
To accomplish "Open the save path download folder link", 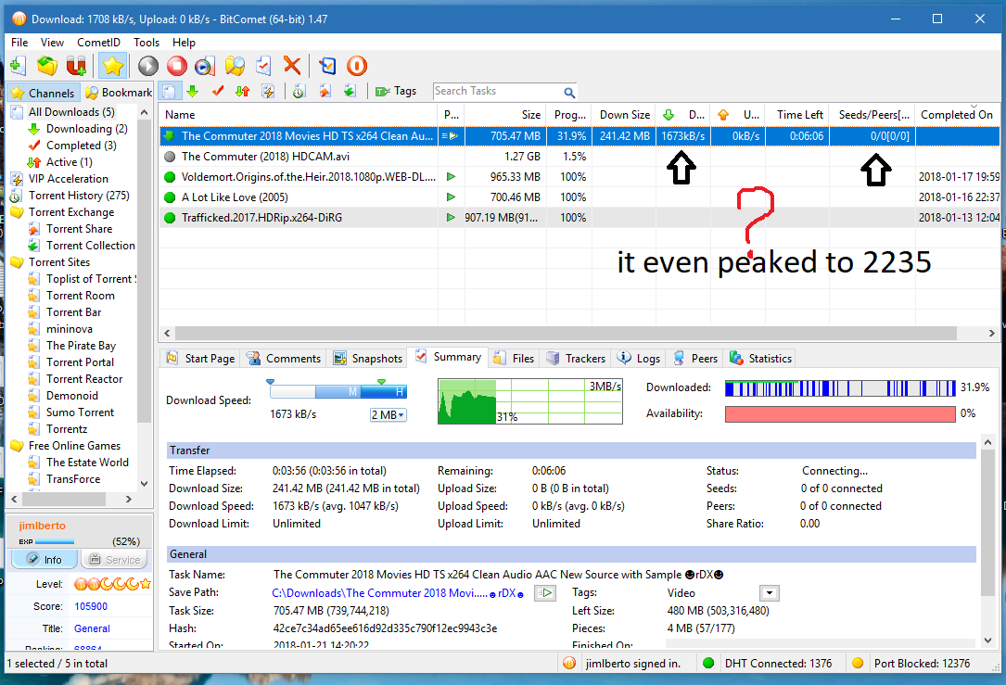I will pos(398,593).
